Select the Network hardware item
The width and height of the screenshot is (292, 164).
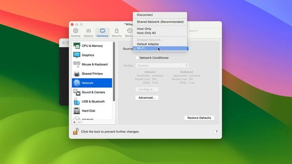click(92, 83)
